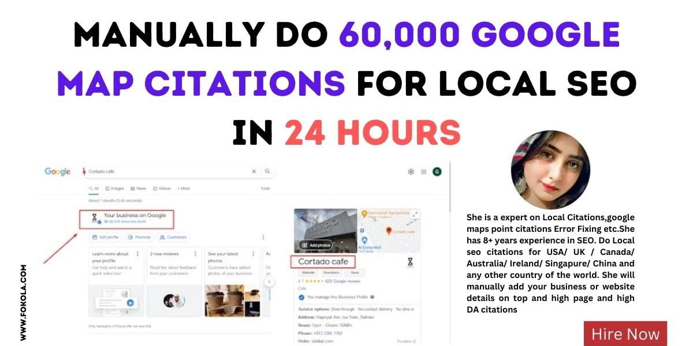This screenshot has width=693, height=346.
Task: Open the 2 new reviews card
Action: (174, 282)
